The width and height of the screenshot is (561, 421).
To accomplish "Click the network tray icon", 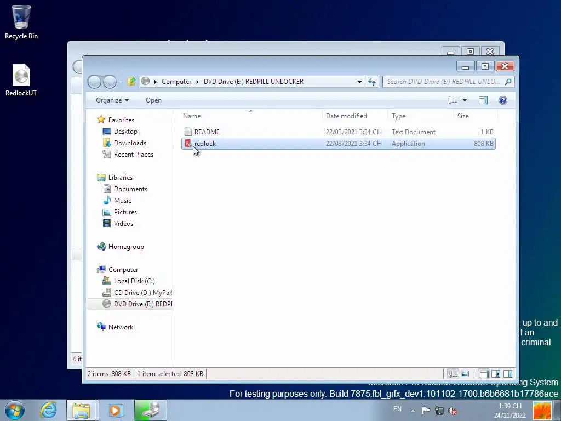I will click(439, 411).
